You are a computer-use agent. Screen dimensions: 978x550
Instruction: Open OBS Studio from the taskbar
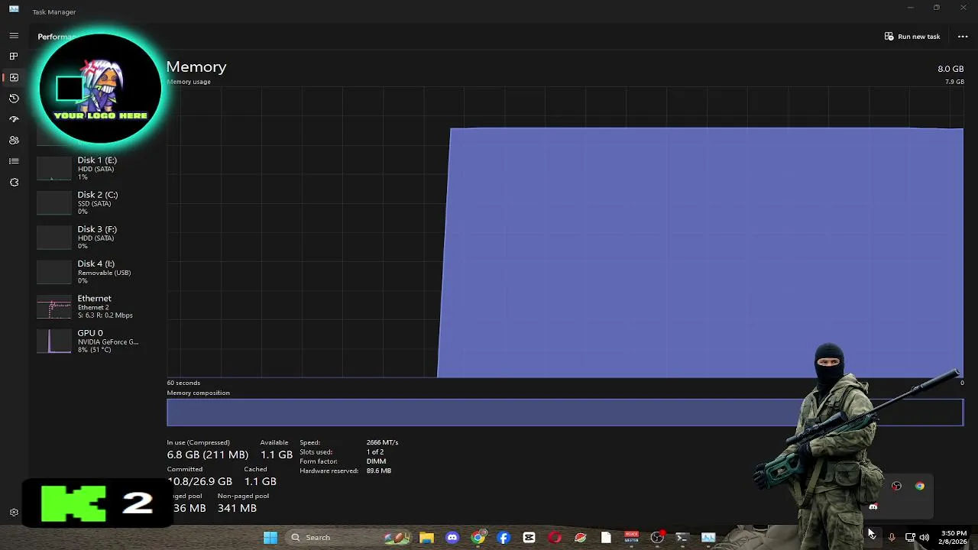[x=657, y=537]
